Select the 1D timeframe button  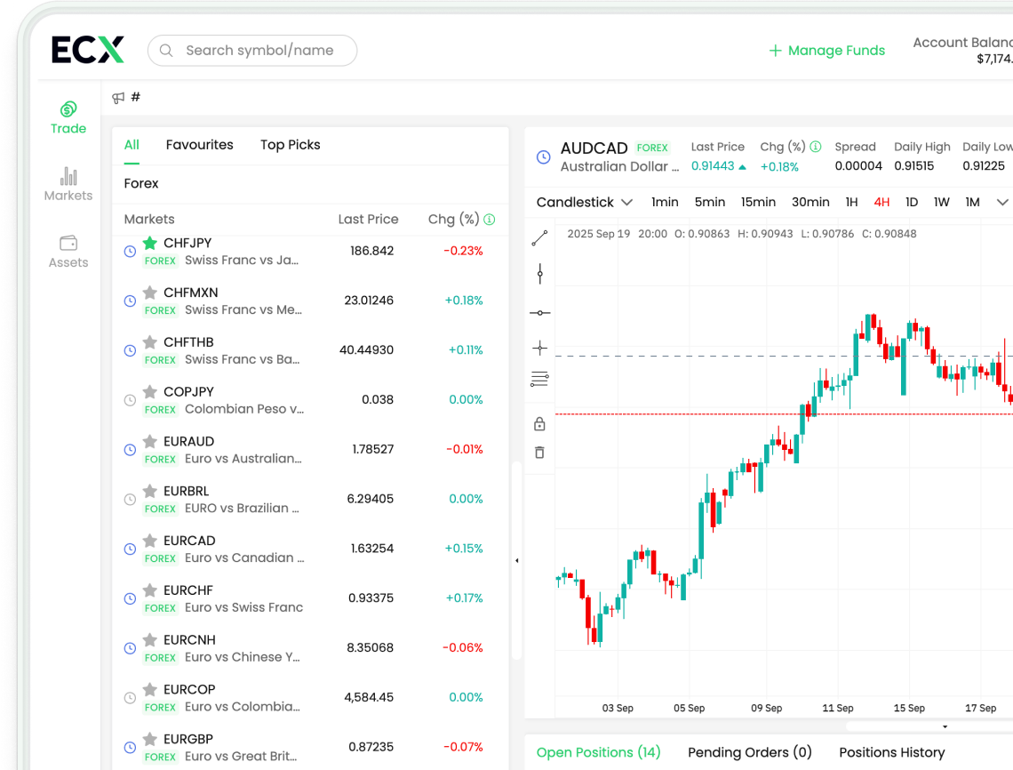click(911, 202)
